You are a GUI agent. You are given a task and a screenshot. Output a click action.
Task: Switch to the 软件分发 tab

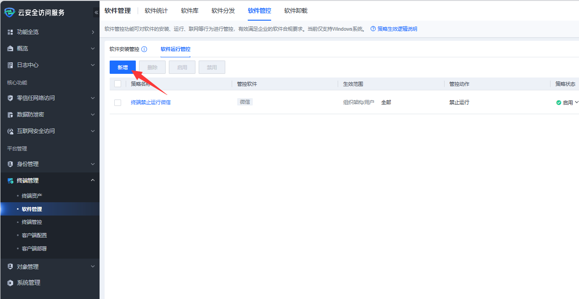223,11
